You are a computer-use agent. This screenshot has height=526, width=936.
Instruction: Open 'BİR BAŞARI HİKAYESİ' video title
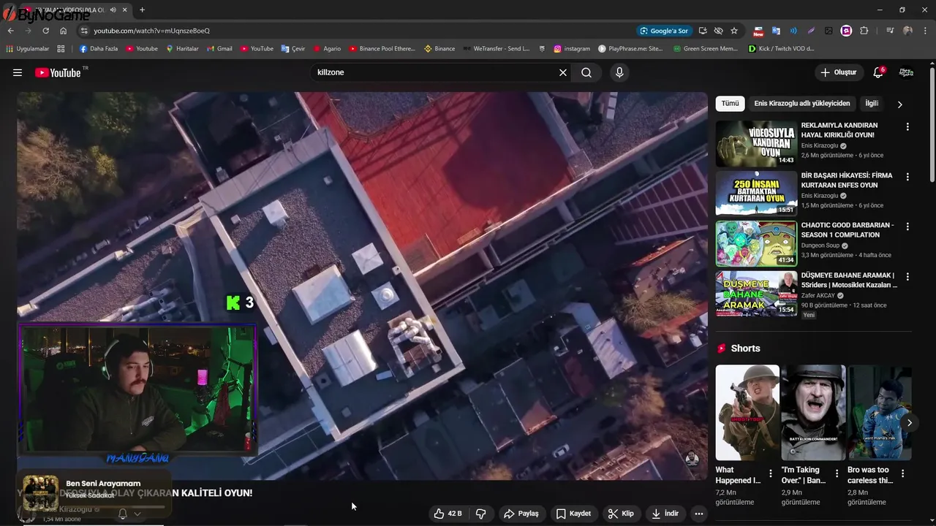tap(847, 180)
